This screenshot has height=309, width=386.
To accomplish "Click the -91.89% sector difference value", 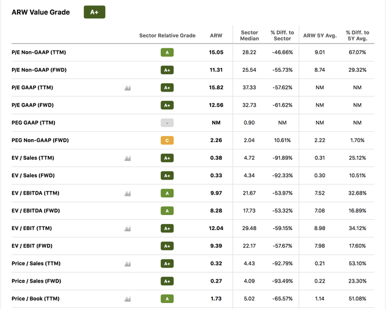I will pos(282,158).
